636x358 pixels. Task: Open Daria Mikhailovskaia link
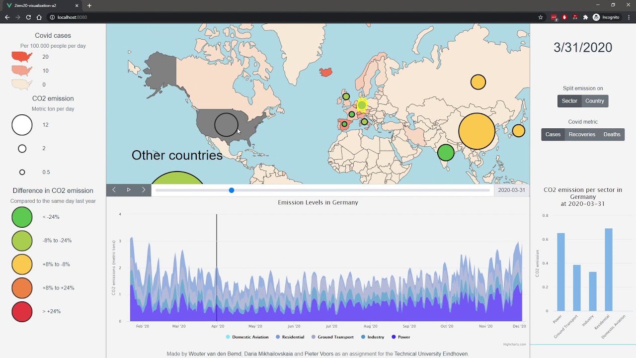click(268, 354)
